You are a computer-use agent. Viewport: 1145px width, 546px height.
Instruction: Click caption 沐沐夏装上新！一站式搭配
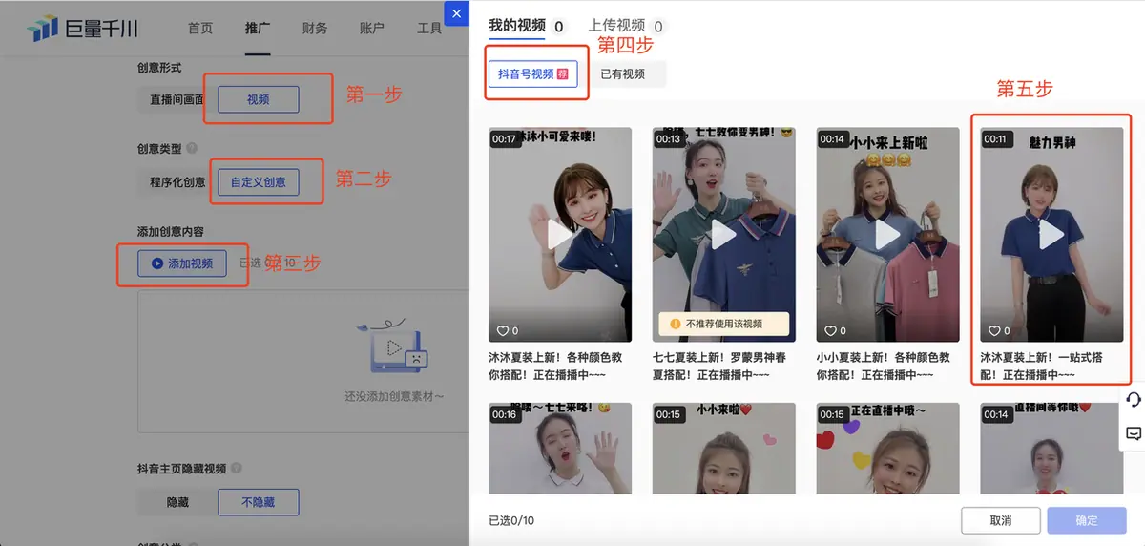[x=1042, y=367]
